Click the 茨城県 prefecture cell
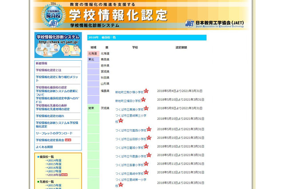Viewport: 284px width, 189px height. click(105, 108)
